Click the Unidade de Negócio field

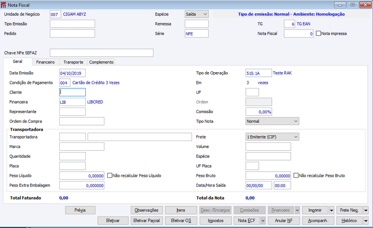point(55,14)
